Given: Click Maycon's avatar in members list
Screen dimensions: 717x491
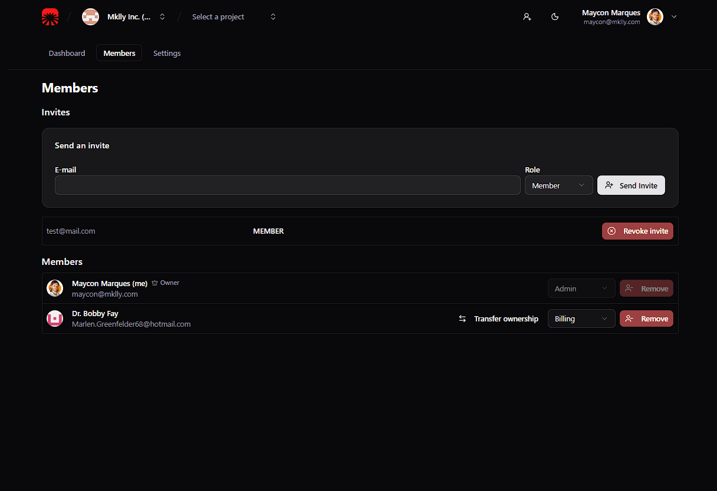Looking at the screenshot, I should pyautogui.click(x=55, y=288).
